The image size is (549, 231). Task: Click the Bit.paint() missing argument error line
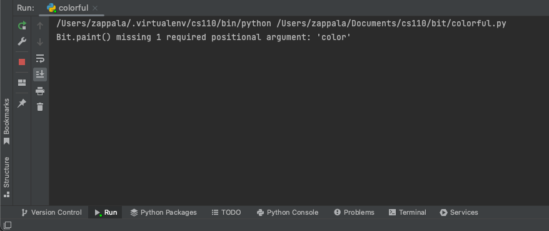tap(203, 37)
